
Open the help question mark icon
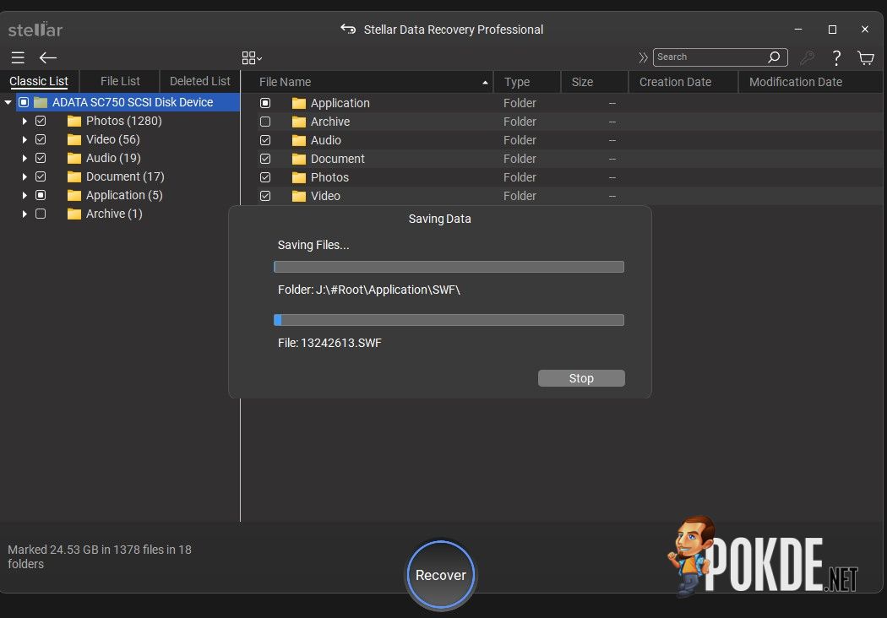click(x=836, y=57)
